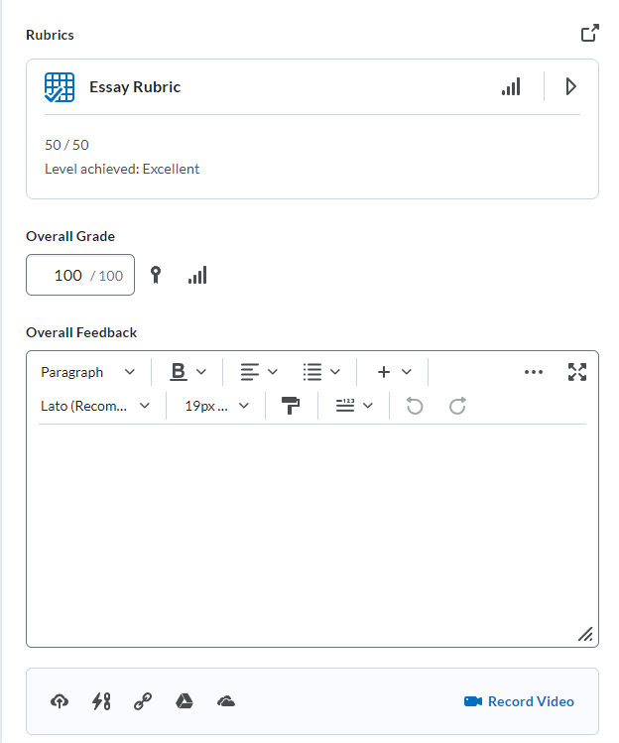Viewport: 619px width, 743px height.
Task: Attach a link with the chain icon
Action: pos(143,701)
